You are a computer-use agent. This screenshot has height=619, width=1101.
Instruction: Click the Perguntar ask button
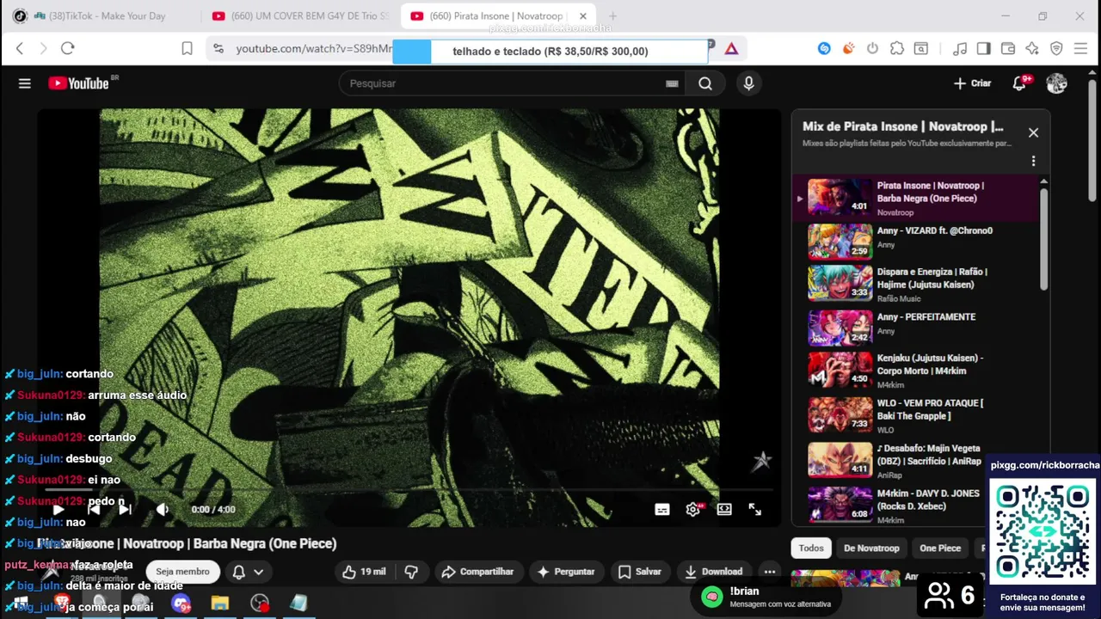pyautogui.click(x=566, y=572)
